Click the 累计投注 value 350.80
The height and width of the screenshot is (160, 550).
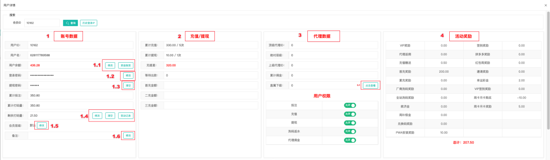coord(35,95)
